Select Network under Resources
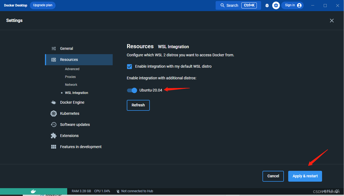This screenshot has width=344, height=196. 71,84
